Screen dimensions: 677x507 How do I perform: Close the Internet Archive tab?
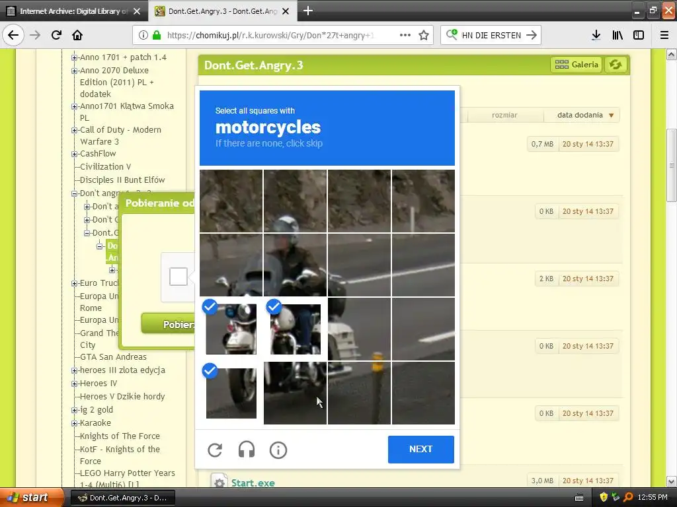click(x=137, y=11)
